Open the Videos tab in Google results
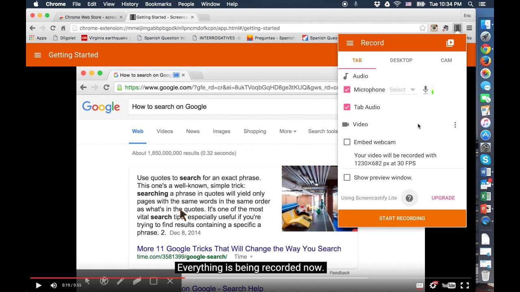This screenshot has height=292, width=520. [x=165, y=131]
